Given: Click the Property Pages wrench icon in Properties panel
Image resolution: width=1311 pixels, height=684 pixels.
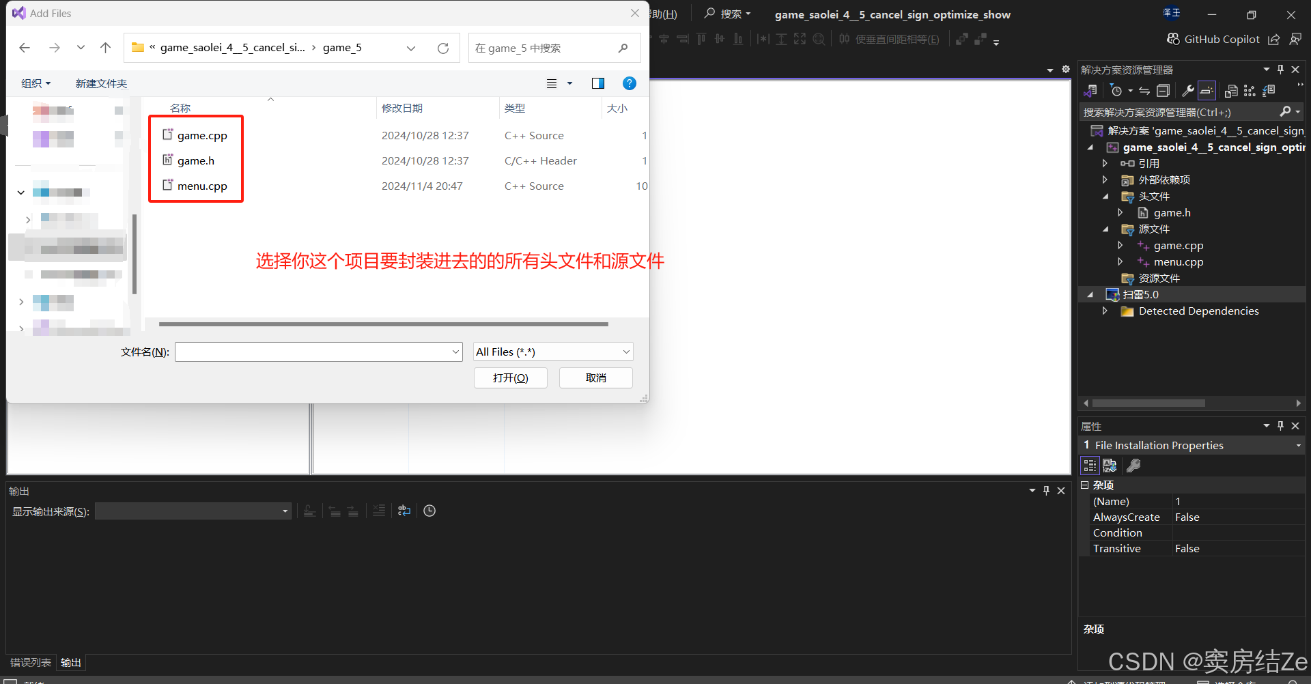Looking at the screenshot, I should coord(1133,466).
